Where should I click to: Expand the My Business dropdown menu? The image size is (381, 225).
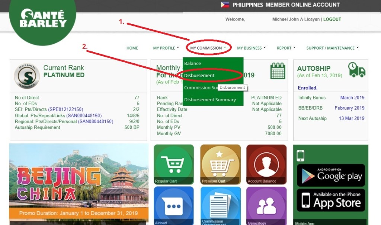point(252,48)
